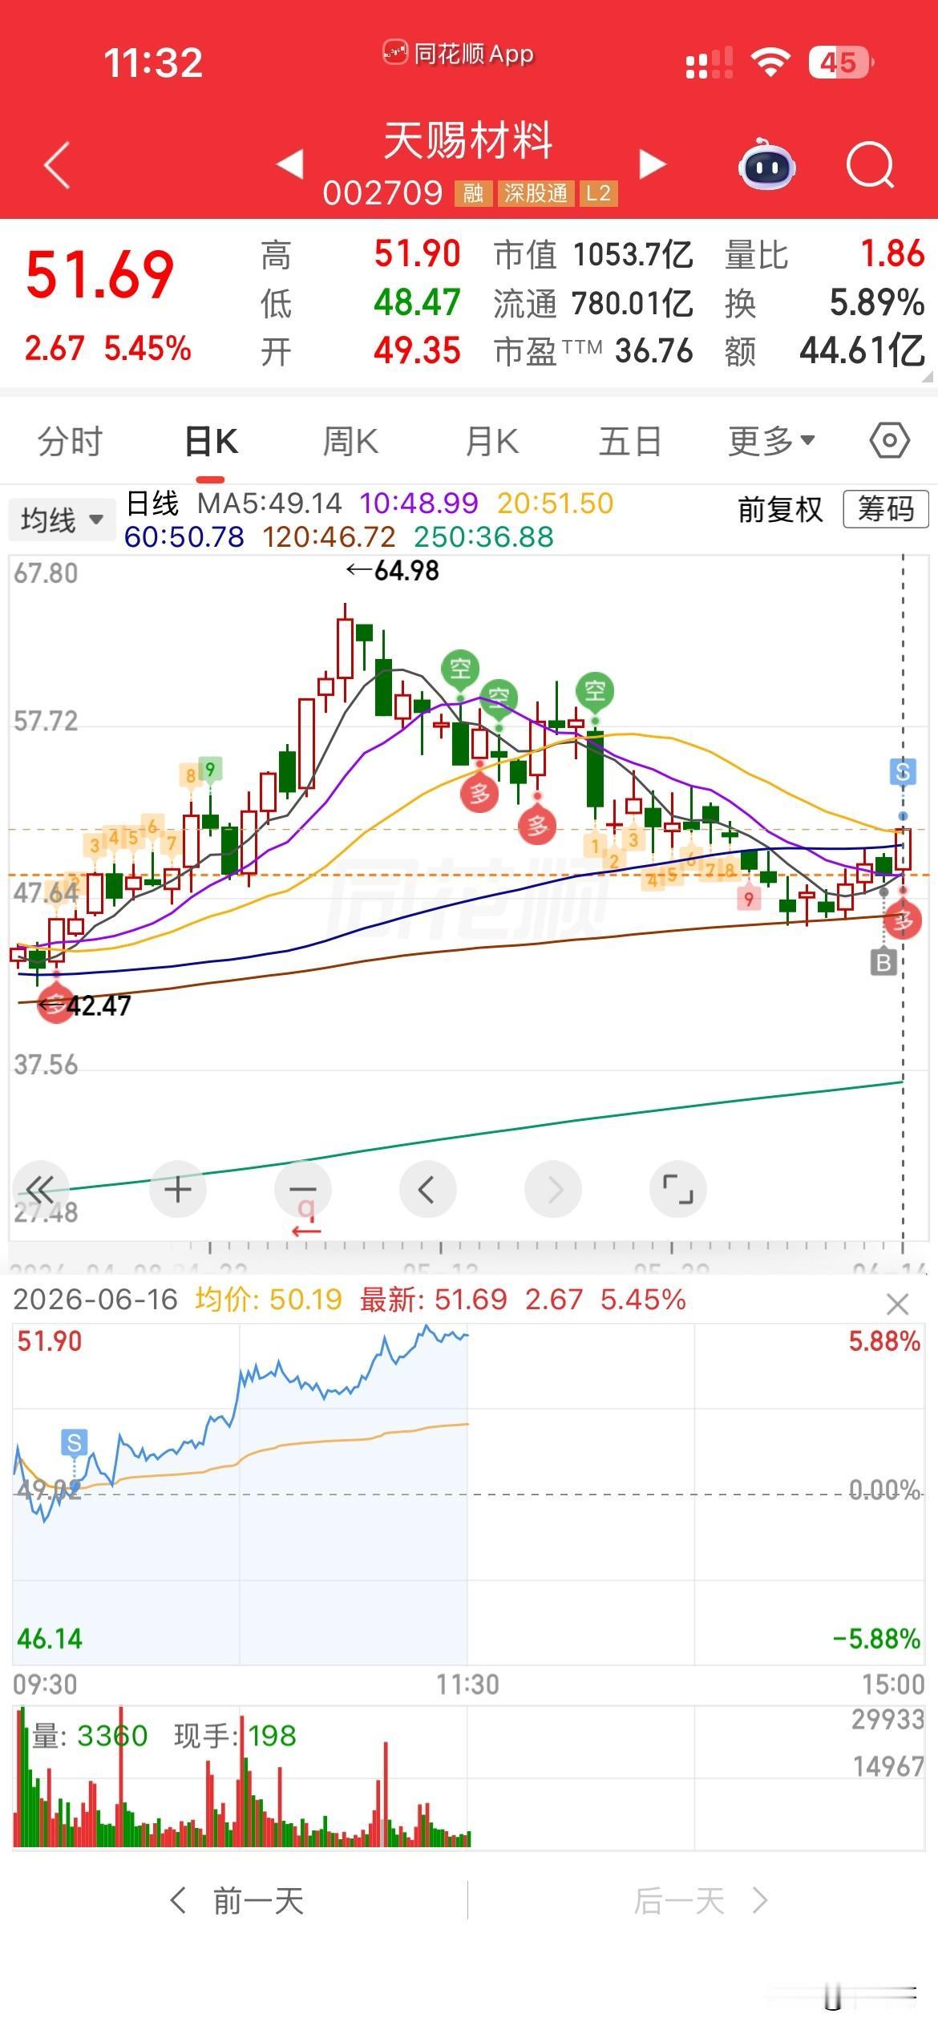Close the intraday detail panel
The image size is (938, 2030).
tap(898, 1304)
